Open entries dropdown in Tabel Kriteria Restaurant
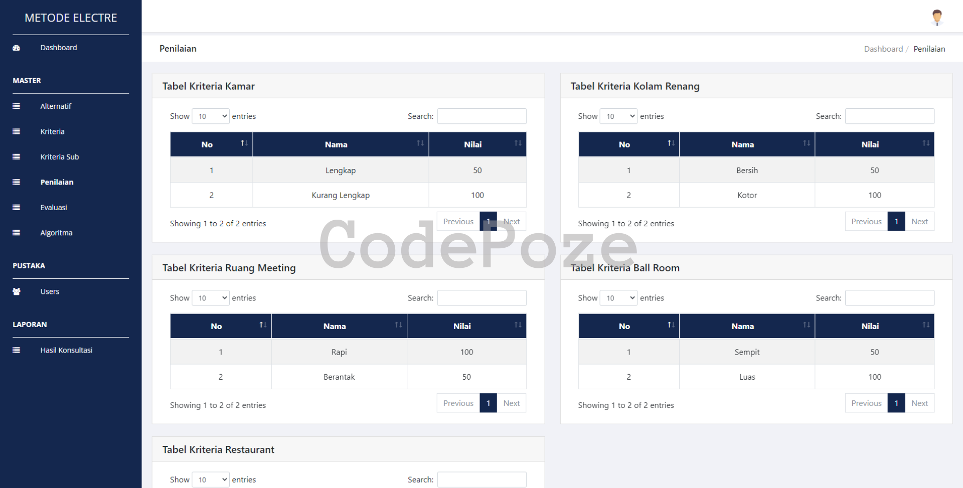Image resolution: width=963 pixels, height=488 pixels. pos(211,479)
